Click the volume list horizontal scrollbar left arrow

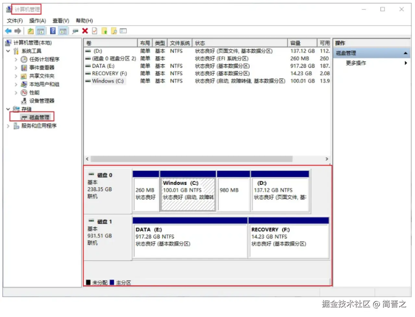point(87,159)
